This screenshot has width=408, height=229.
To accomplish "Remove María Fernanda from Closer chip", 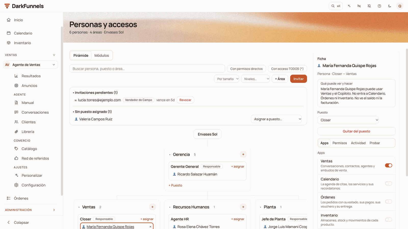I will tap(150, 227).
